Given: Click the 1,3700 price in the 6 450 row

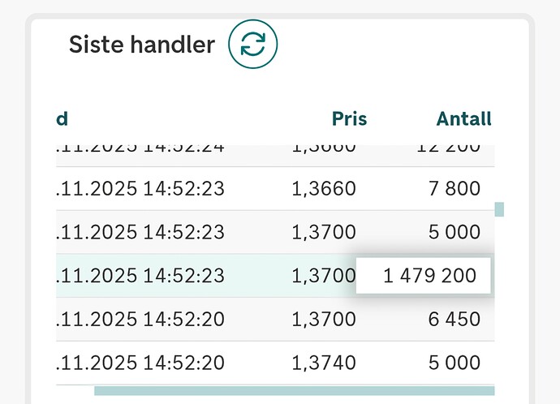Looking at the screenshot, I should coord(323,320).
